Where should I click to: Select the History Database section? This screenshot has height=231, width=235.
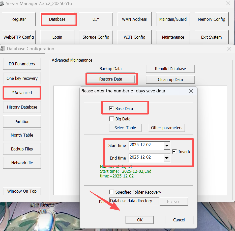point(22,107)
